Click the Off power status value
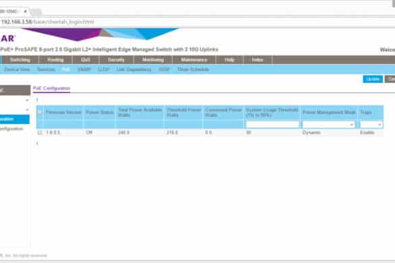Viewport: 395px width, 263px height. 89,132
